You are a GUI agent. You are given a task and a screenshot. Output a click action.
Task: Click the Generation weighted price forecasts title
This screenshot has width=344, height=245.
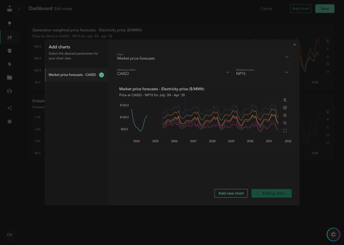(x=87, y=30)
